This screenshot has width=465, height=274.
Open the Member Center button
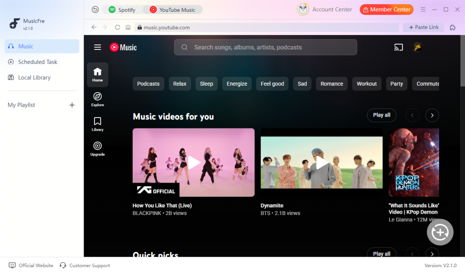(x=386, y=10)
